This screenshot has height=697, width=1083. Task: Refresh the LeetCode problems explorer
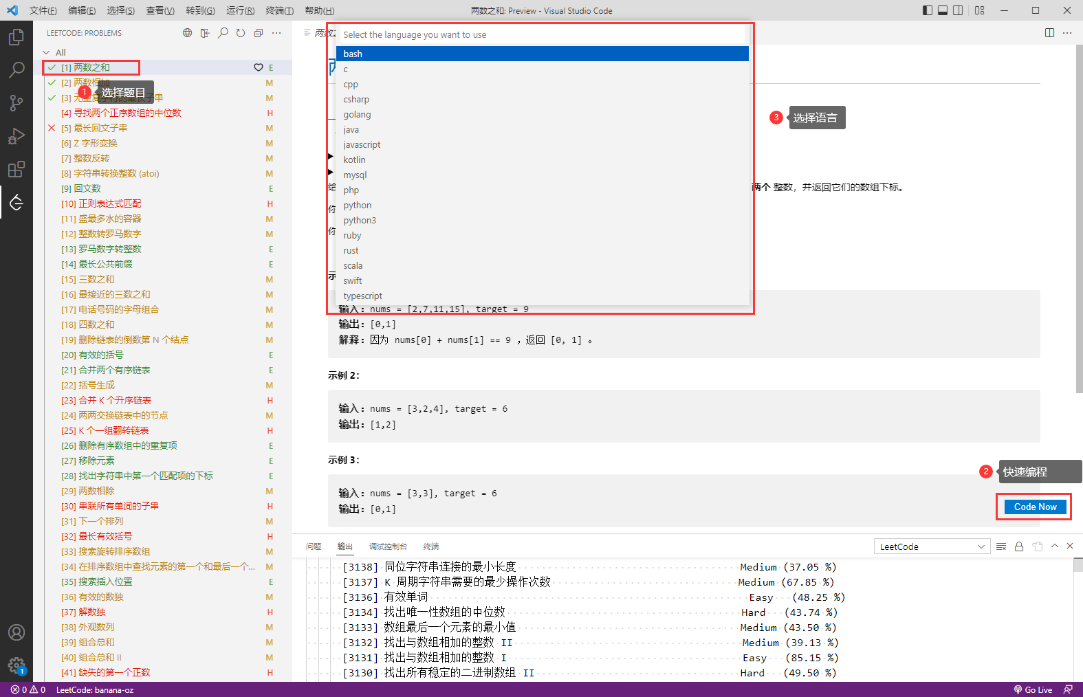click(x=241, y=33)
